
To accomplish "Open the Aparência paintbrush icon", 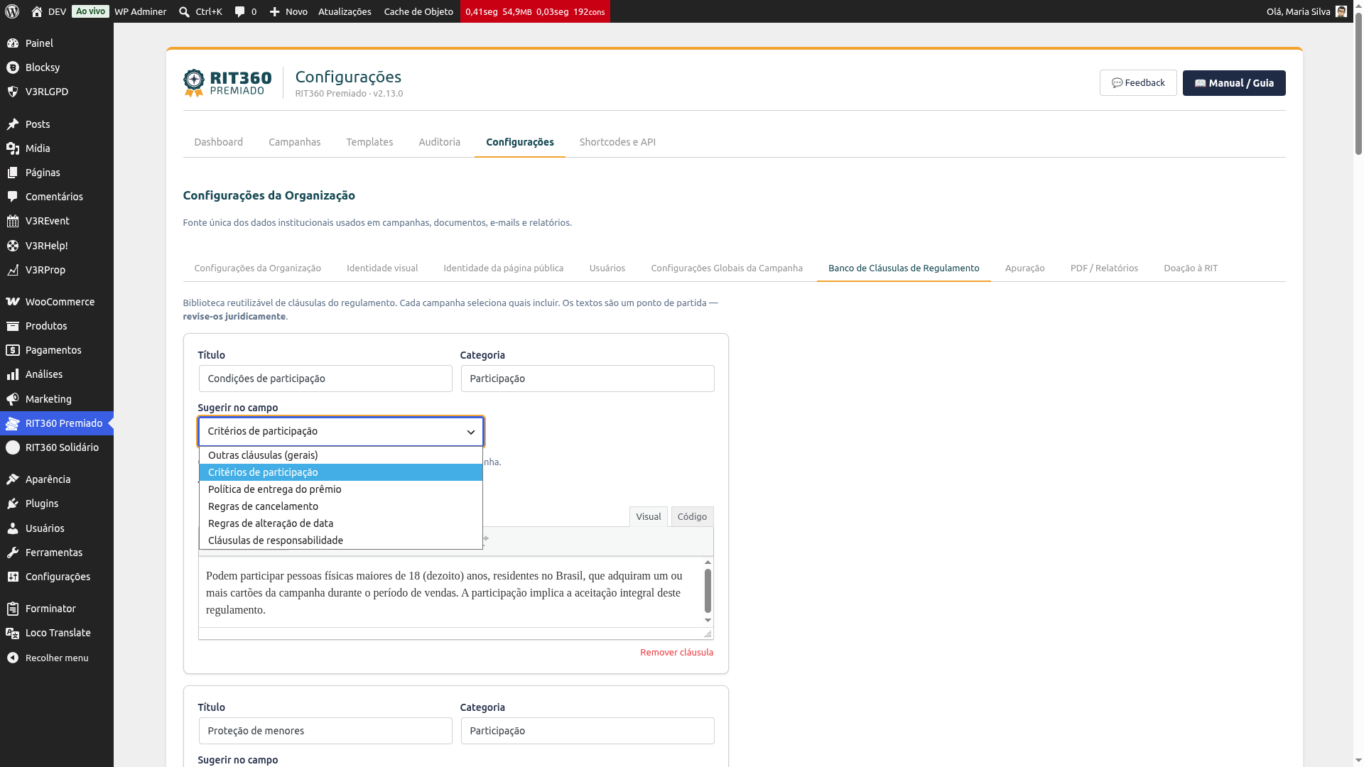I will [13, 479].
